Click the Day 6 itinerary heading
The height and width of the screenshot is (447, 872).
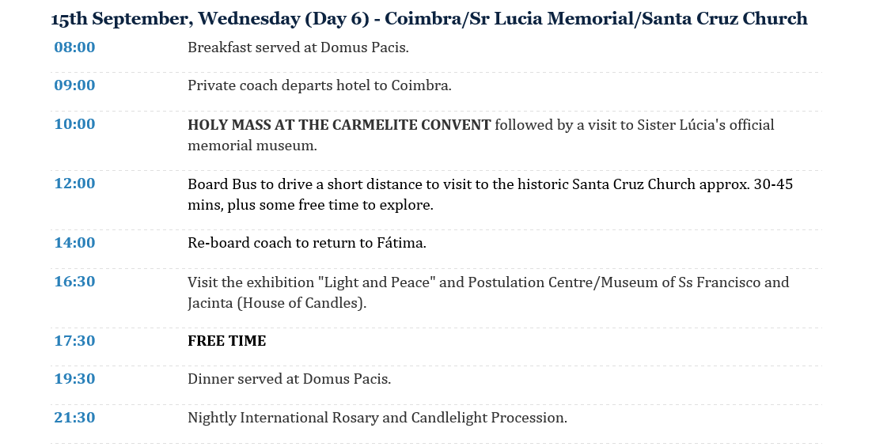429,18
